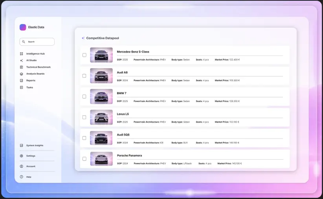Viewport: 323px width, 199px height.
Task: Click BMW 7 Market Price 128.300 € value
Action: [235, 101]
